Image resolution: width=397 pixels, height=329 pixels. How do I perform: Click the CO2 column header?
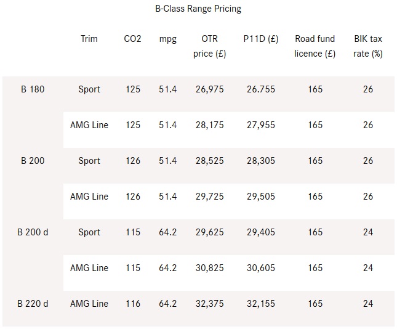tap(132, 39)
